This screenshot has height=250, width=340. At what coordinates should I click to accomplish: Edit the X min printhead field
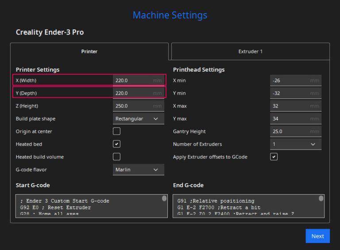pyautogui.click(x=296, y=81)
